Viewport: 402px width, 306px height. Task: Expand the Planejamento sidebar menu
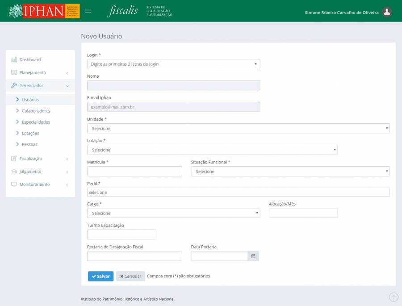point(40,73)
